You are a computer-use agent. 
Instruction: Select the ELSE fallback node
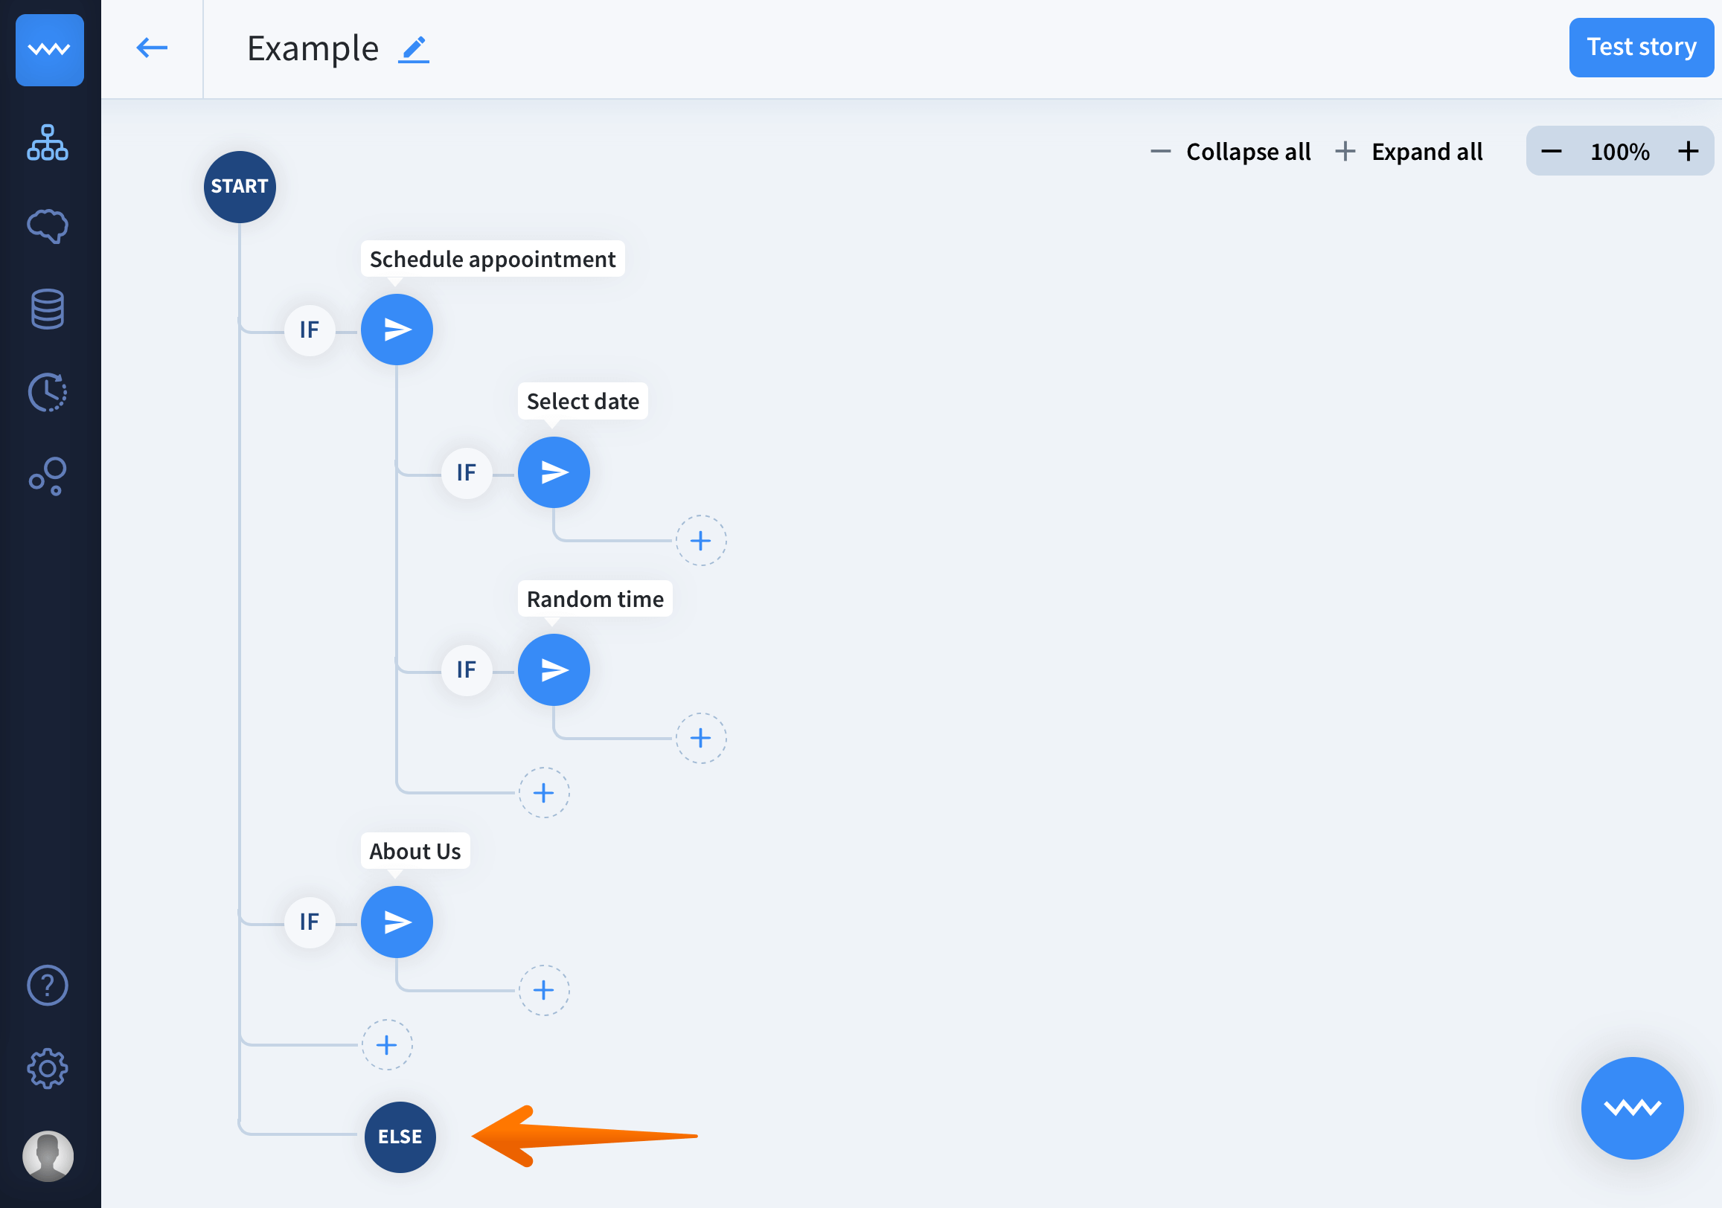400,1136
